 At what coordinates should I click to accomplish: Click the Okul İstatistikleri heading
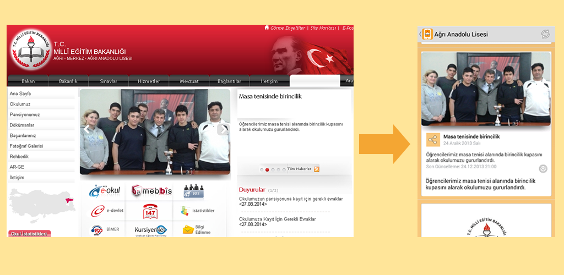pyautogui.click(x=29, y=234)
